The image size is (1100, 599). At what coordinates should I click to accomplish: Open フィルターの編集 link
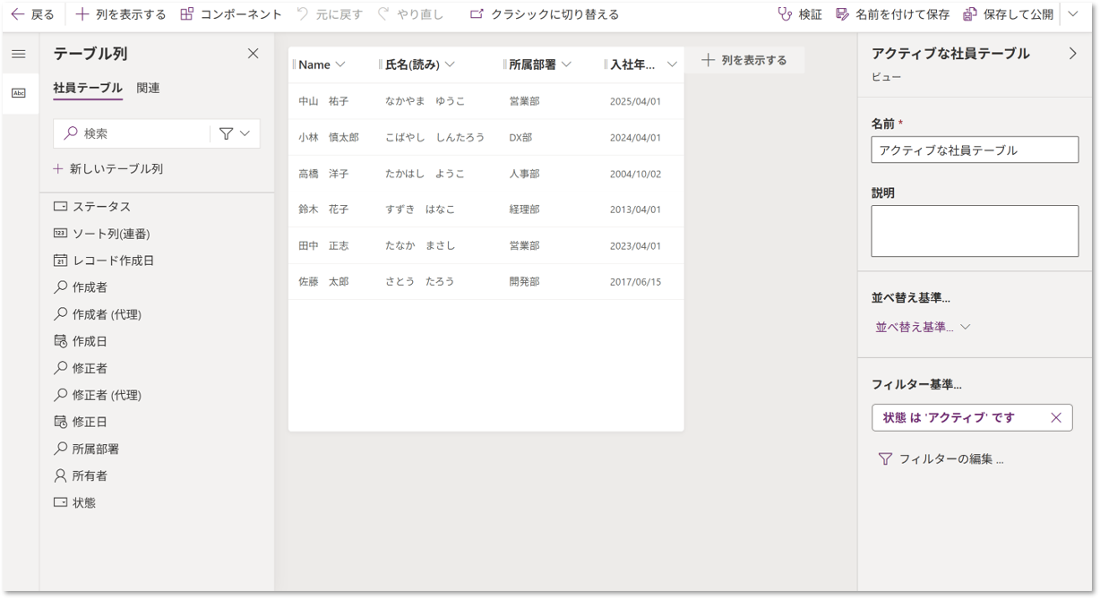point(939,458)
